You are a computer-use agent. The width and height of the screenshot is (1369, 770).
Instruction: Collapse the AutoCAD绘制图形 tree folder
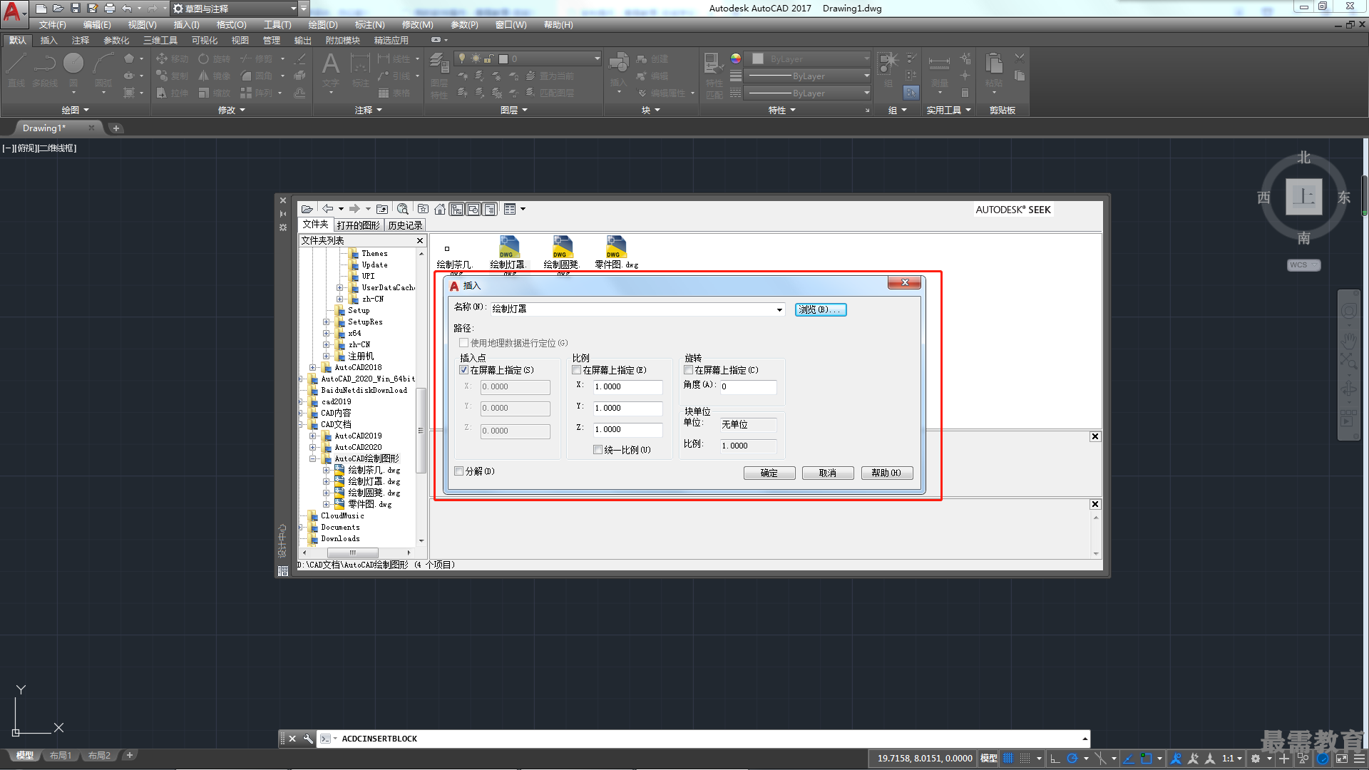point(312,458)
